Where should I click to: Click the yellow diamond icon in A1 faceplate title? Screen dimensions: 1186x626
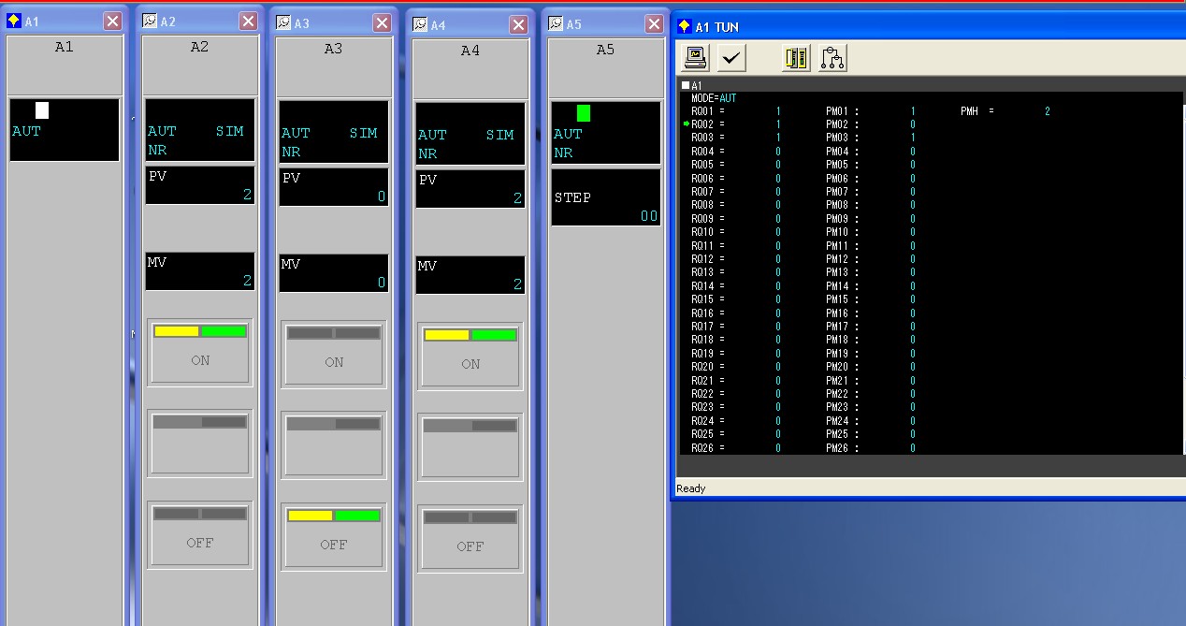coord(14,22)
